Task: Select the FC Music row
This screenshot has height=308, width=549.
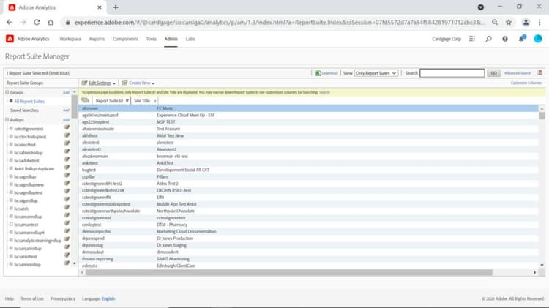Action: tap(308, 108)
